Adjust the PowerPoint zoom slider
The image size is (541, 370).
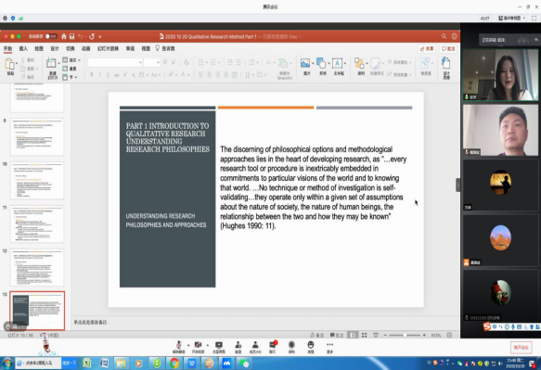point(405,335)
